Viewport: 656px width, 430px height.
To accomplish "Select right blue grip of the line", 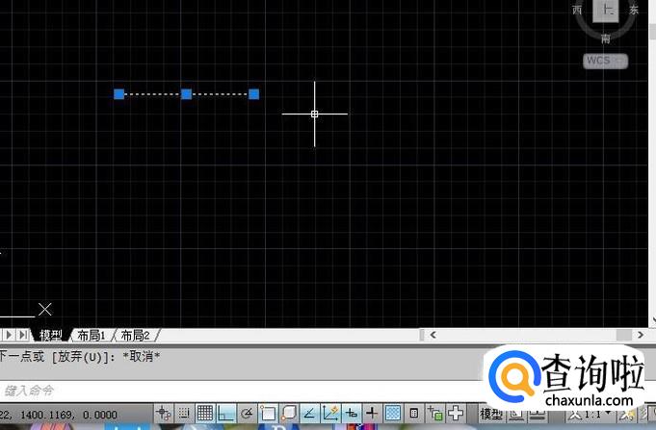I will 254,94.
